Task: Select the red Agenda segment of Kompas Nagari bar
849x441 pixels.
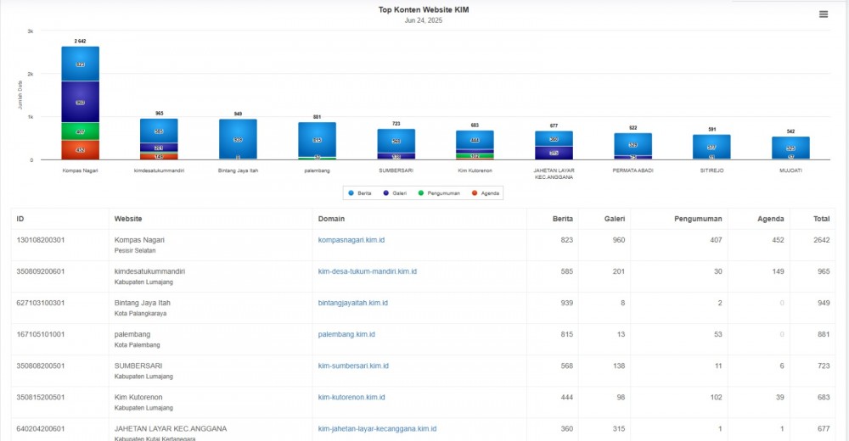Action: coord(80,150)
